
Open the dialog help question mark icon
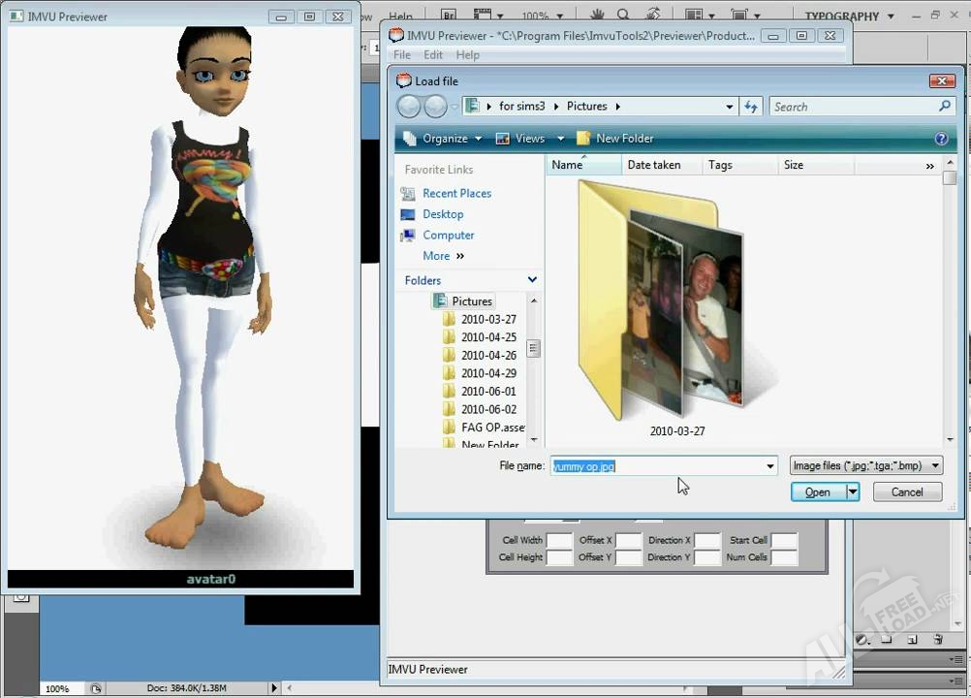coord(941,139)
